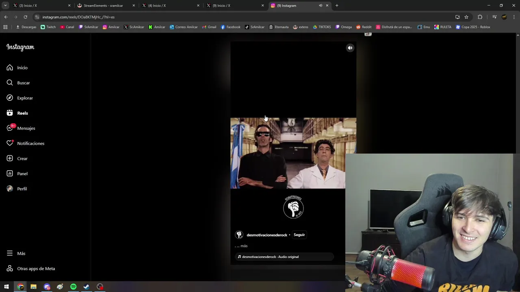Open Steam from taskbar

(x=87, y=287)
